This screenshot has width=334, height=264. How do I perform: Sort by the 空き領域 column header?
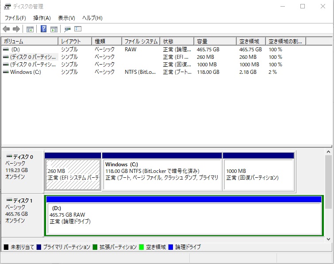[251, 41]
